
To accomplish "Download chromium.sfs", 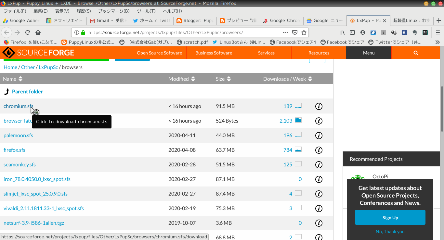I will (x=18, y=106).
